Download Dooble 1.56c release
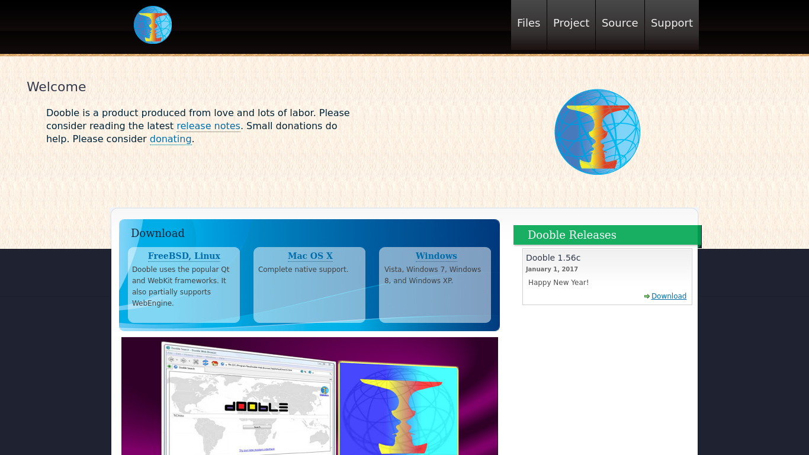 tap(669, 296)
